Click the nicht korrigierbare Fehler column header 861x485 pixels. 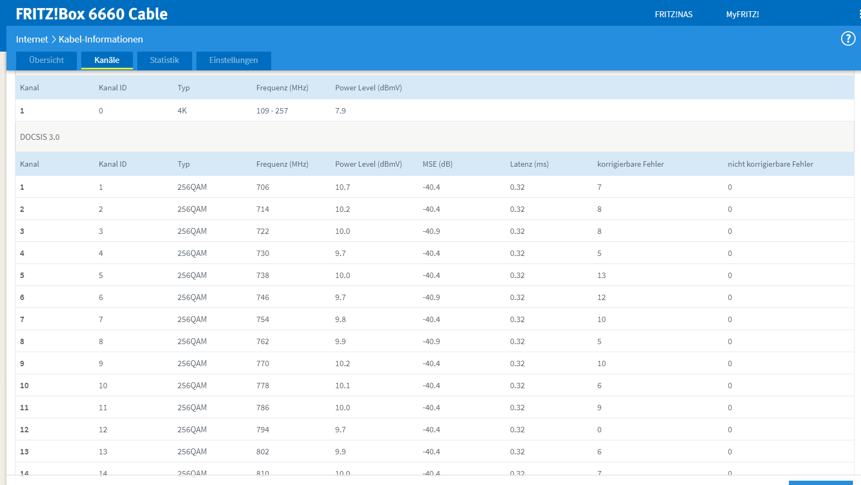pyautogui.click(x=771, y=164)
